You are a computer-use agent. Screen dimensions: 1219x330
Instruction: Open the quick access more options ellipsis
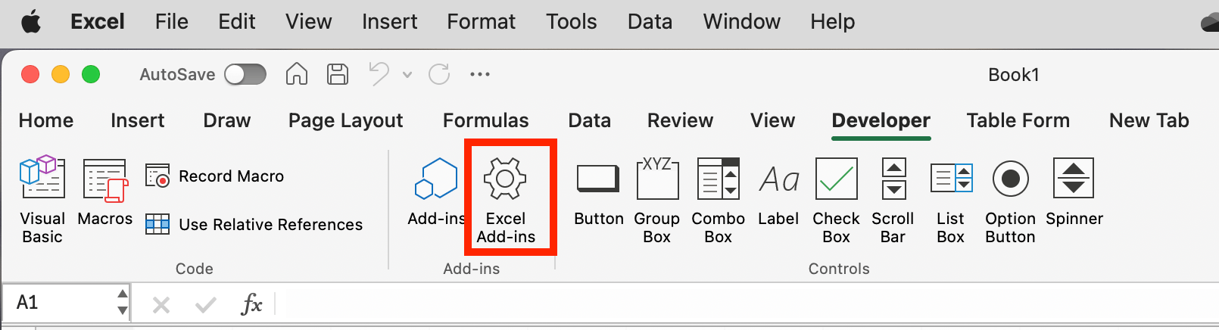tap(480, 74)
